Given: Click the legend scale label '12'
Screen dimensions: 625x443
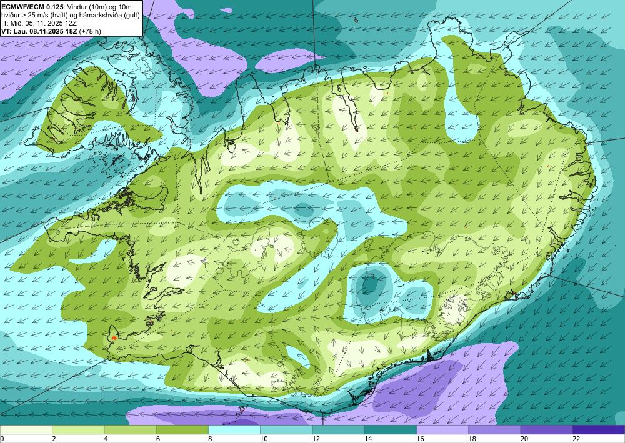Looking at the screenshot, I should coord(316,439).
